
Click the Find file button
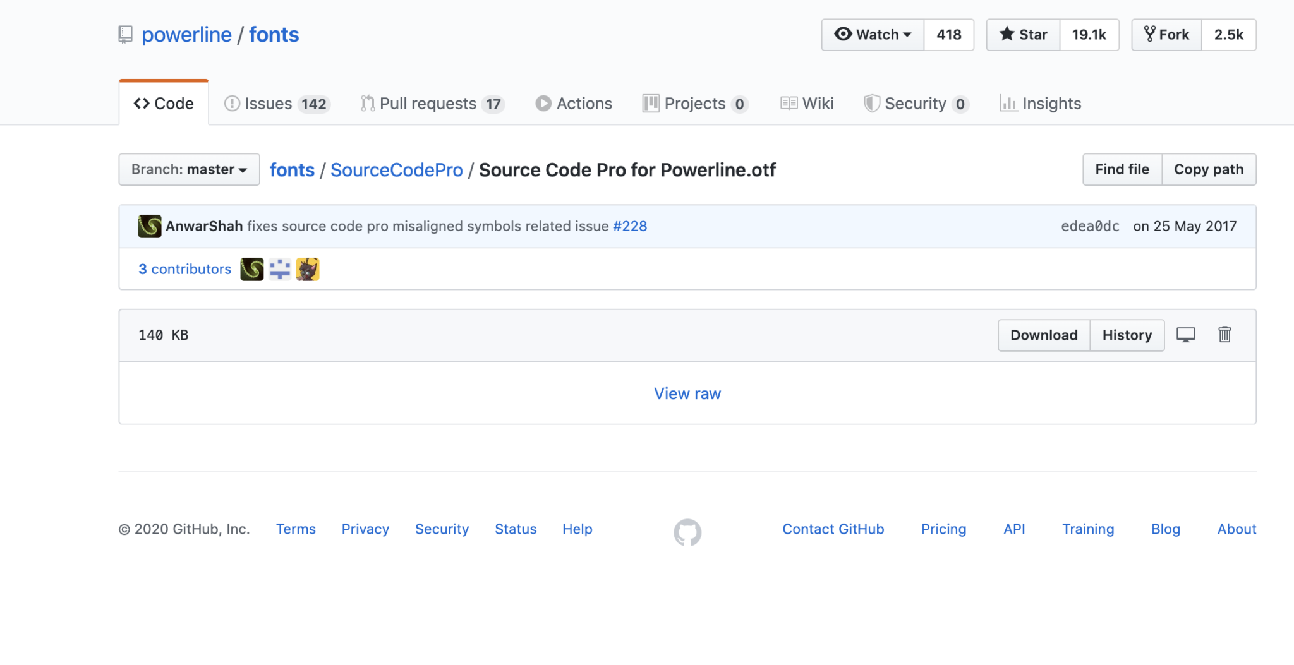pyautogui.click(x=1122, y=169)
